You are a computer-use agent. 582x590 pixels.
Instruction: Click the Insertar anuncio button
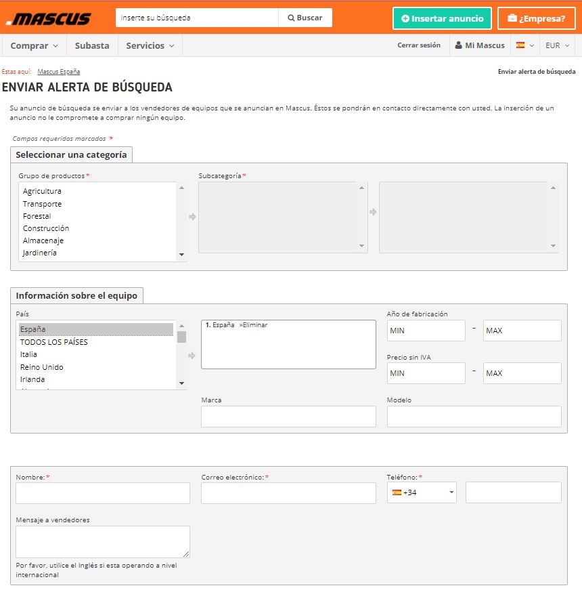pyautogui.click(x=442, y=18)
